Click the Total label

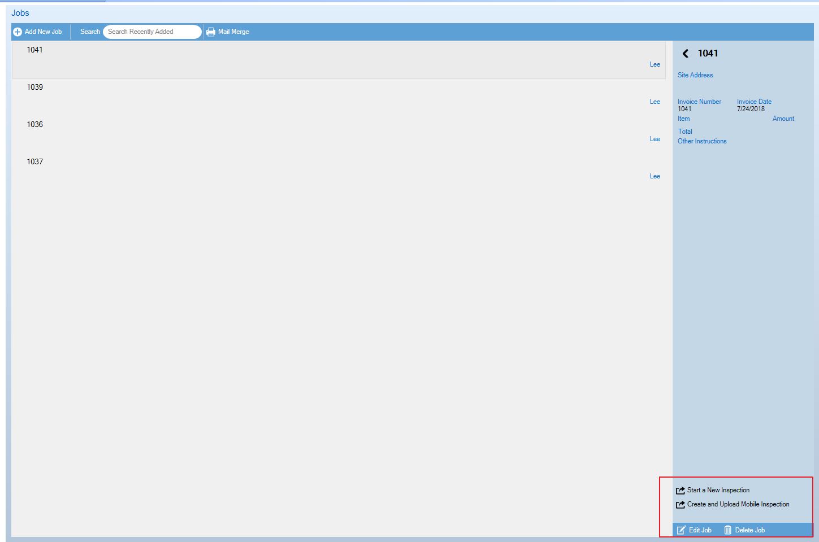pos(685,132)
